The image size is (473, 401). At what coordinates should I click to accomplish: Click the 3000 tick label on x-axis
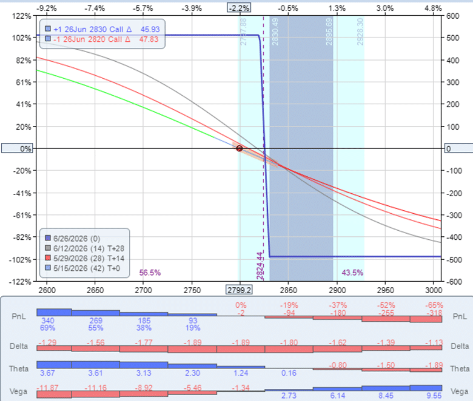pyautogui.click(x=434, y=290)
